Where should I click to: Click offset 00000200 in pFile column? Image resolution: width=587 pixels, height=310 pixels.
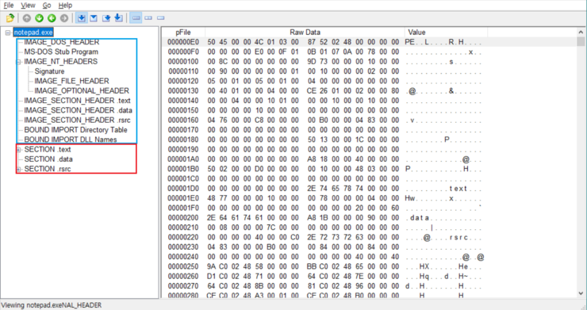point(183,217)
